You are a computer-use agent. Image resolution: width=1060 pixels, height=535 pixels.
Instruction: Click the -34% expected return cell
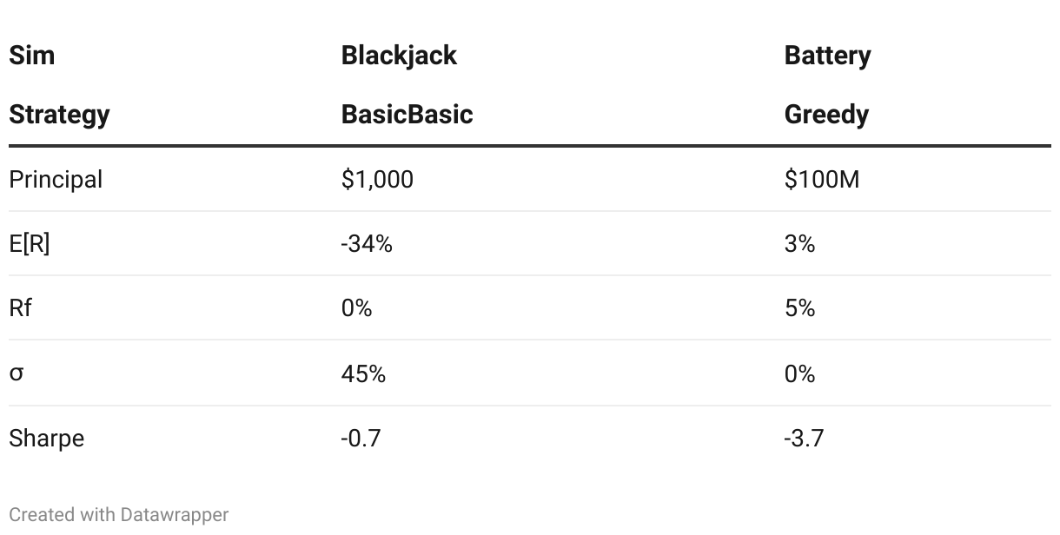coord(367,245)
